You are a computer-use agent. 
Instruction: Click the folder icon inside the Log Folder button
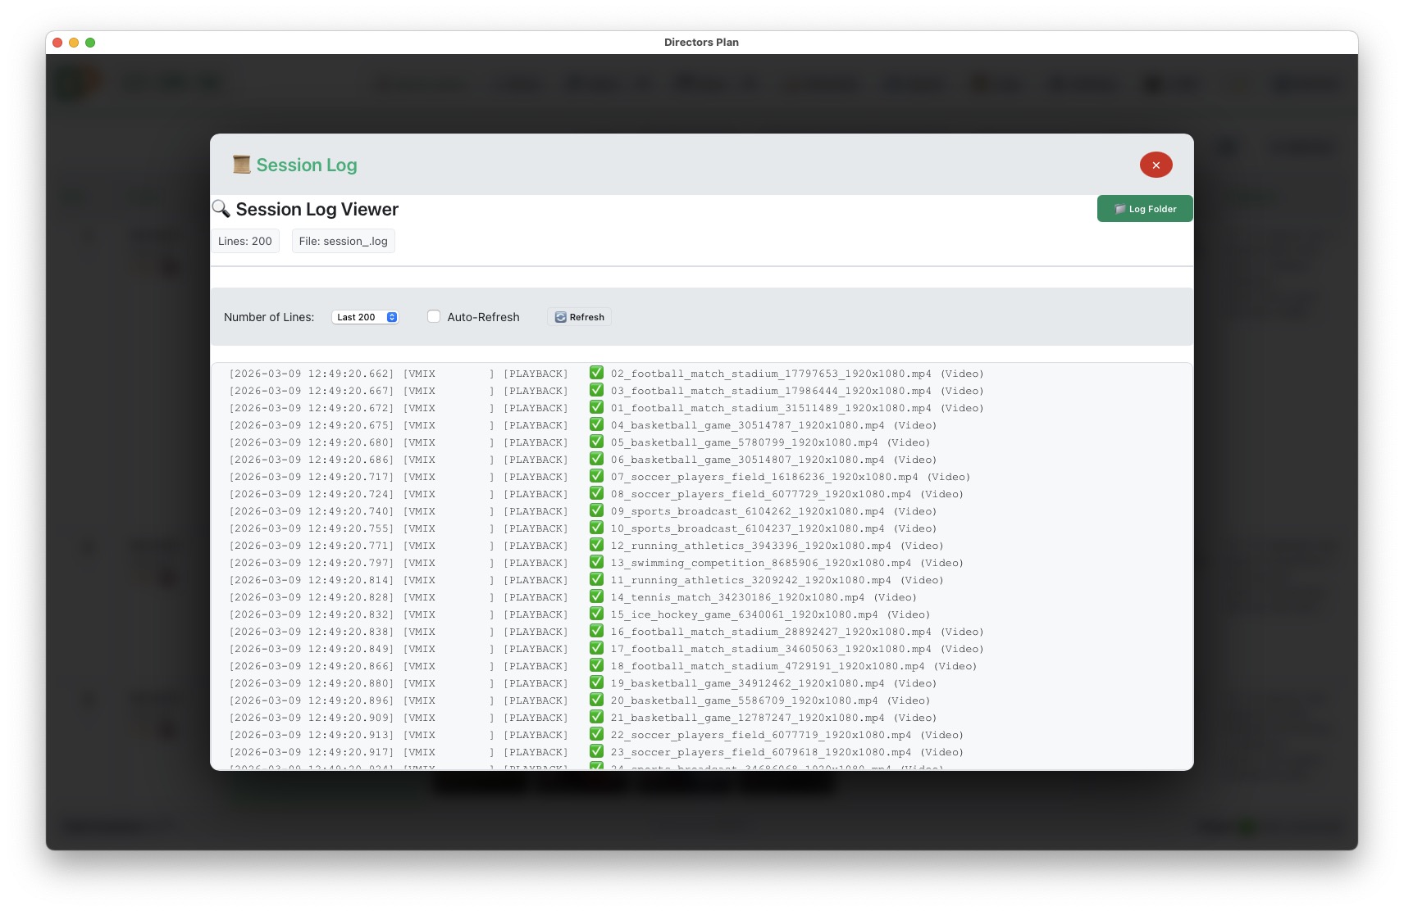pyautogui.click(x=1120, y=209)
